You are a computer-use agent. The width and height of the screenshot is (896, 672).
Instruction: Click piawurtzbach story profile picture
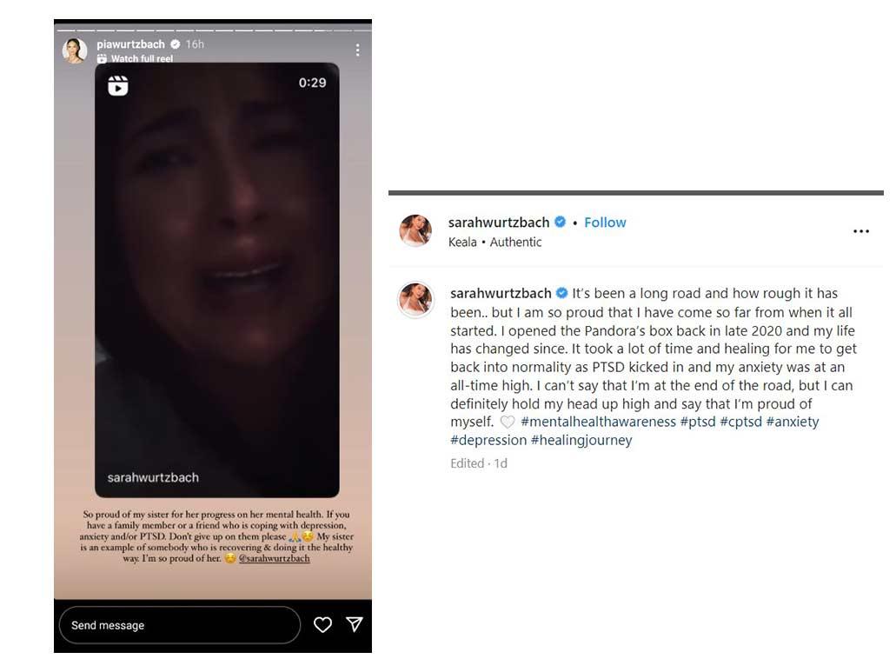click(75, 50)
